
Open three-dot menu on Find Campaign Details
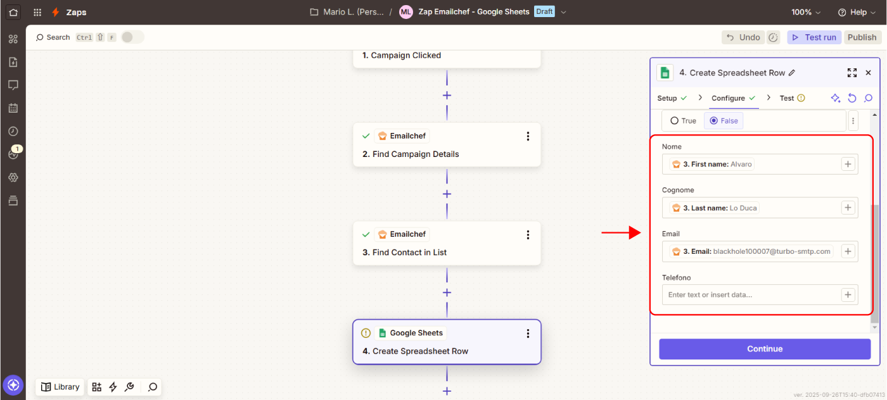click(x=528, y=136)
